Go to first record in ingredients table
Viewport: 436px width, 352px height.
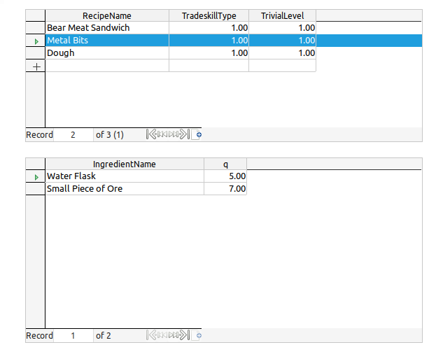point(151,335)
